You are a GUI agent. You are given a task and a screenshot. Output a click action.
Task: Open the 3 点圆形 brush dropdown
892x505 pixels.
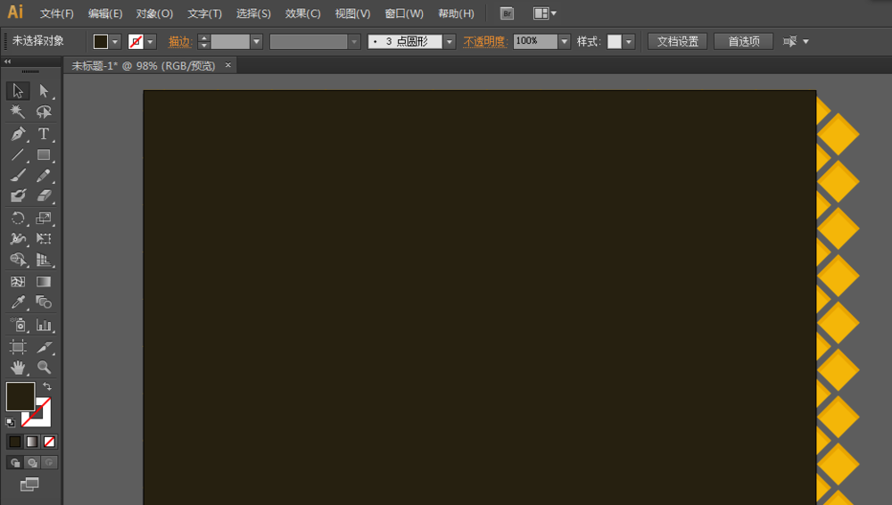(450, 42)
